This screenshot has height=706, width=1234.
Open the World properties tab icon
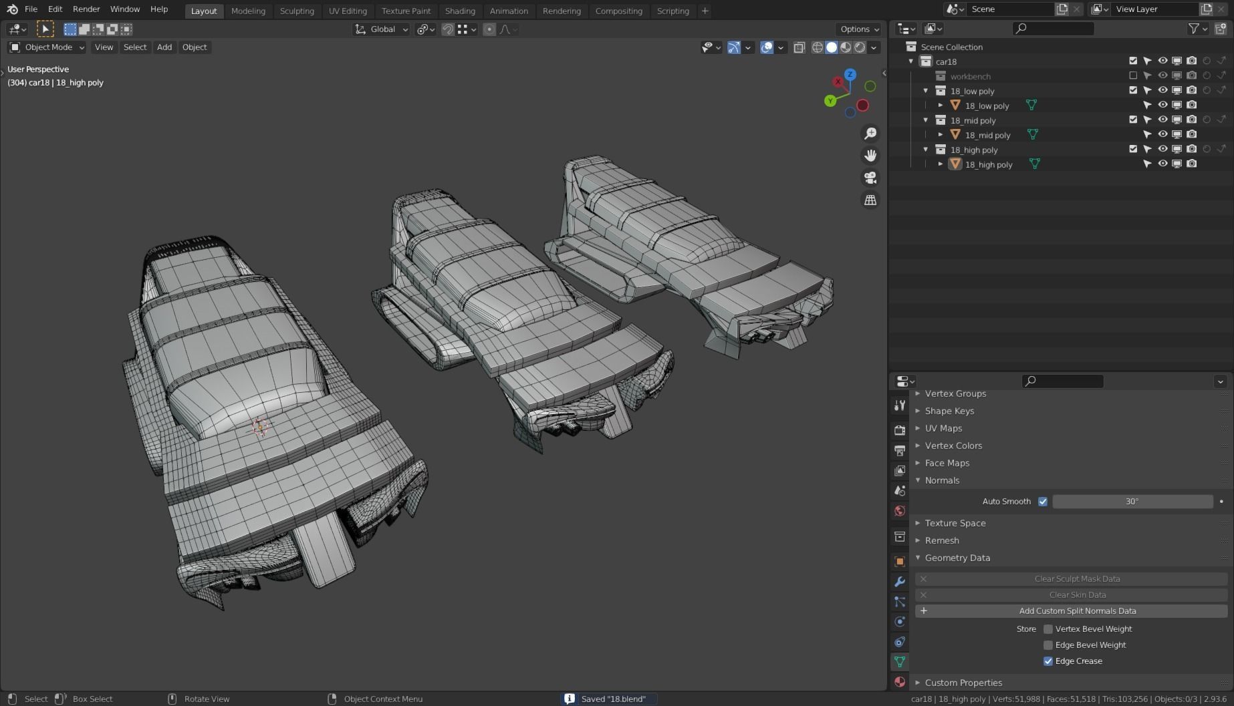(900, 511)
